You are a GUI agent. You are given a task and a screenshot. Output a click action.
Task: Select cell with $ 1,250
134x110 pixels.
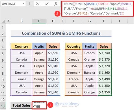click(x=104, y=92)
